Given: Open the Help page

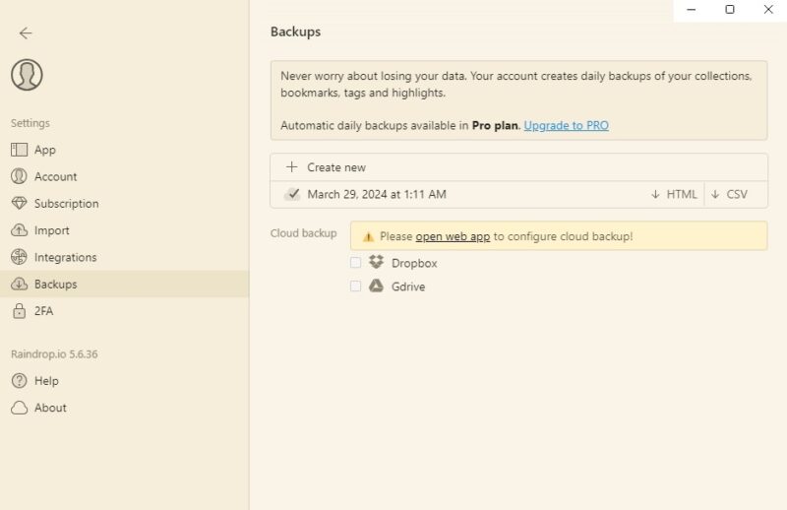Looking at the screenshot, I should tap(125, 381).
